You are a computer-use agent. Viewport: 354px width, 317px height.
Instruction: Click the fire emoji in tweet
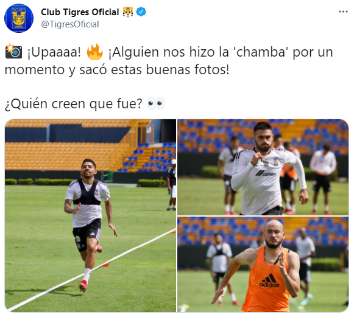(95, 52)
